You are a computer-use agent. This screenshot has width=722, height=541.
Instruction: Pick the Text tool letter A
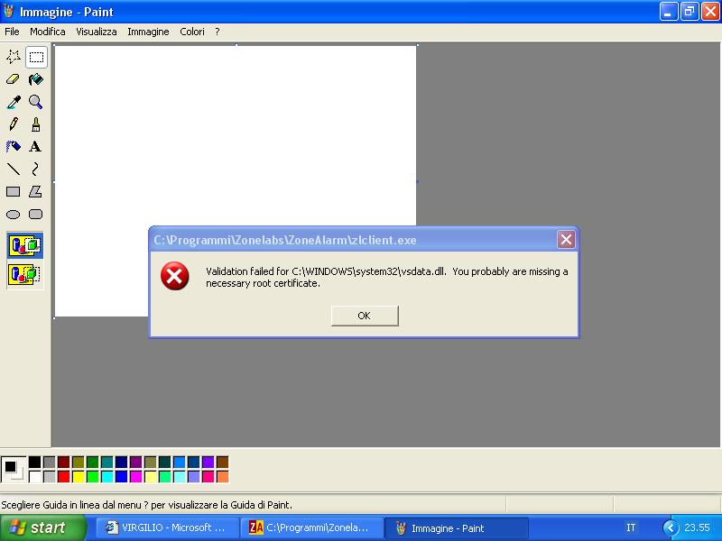tap(36, 147)
